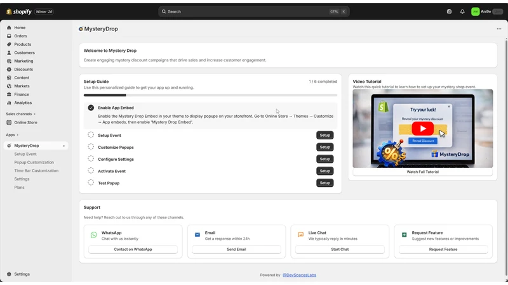Expand the Sales channels section
The image size is (508, 285).
tap(21, 114)
